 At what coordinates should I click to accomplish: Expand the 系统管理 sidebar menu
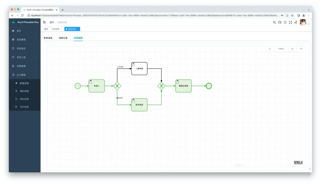pyautogui.click(x=24, y=40)
